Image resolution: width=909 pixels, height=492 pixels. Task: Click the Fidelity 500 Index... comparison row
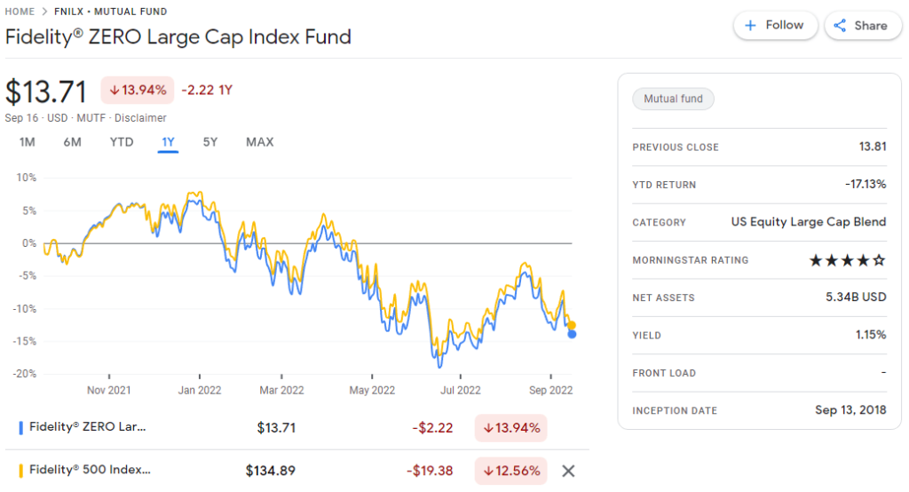[x=296, y=471]
